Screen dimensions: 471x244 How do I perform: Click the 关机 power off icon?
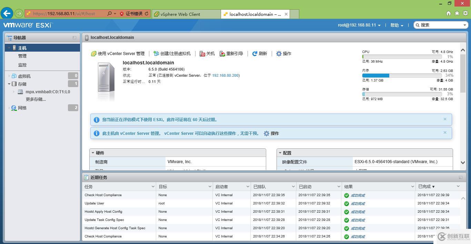(x=202, y=53)
